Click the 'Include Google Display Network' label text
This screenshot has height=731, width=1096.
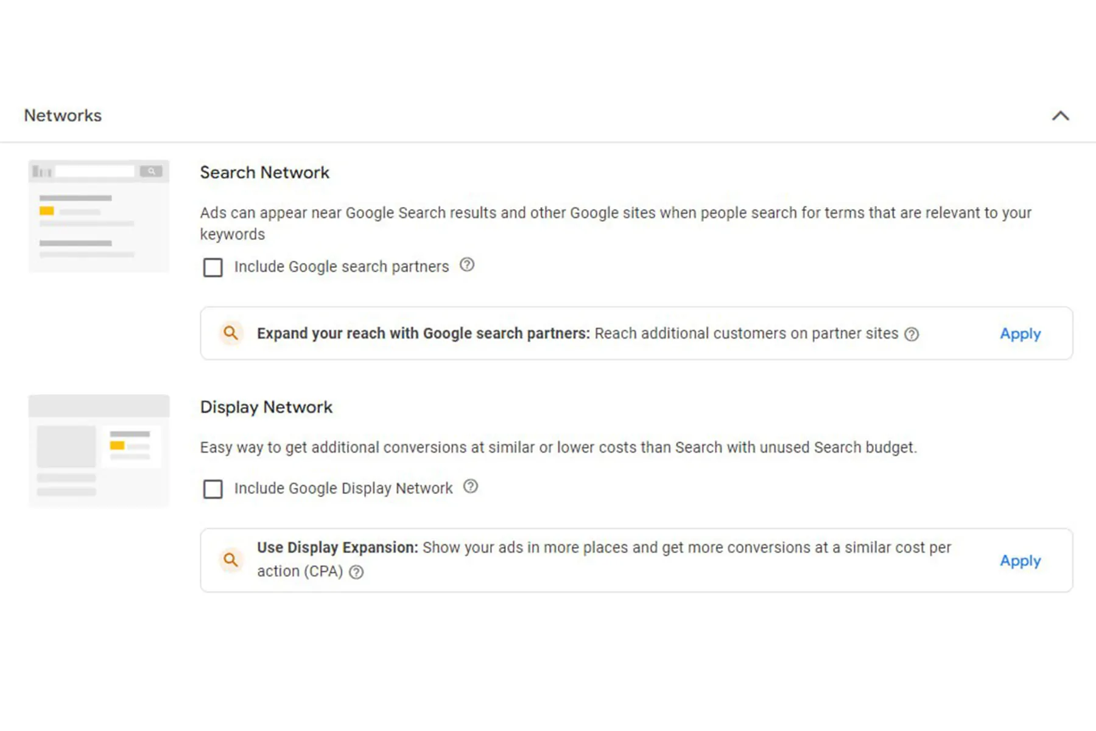[343, 489]
